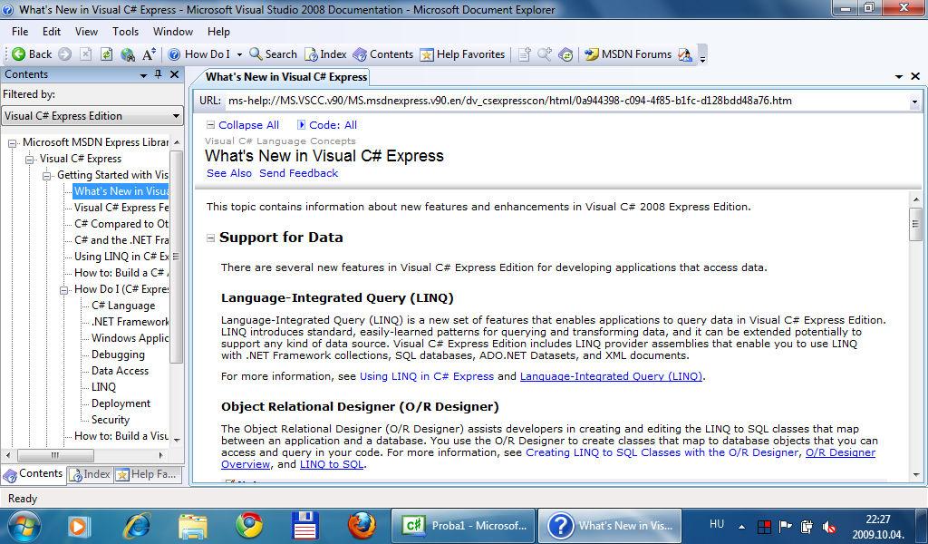This screenshot has height=544, width=928.
Task: Open the Help menu
Action: 218,32
